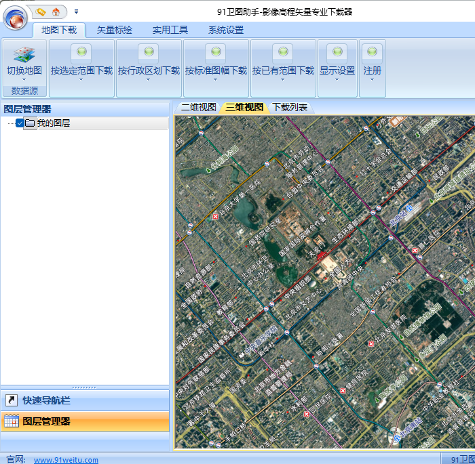Click the 天安门 red landmark icon
Screen dimensions: 475x464
pyautogui.click(x=322, y=255)
